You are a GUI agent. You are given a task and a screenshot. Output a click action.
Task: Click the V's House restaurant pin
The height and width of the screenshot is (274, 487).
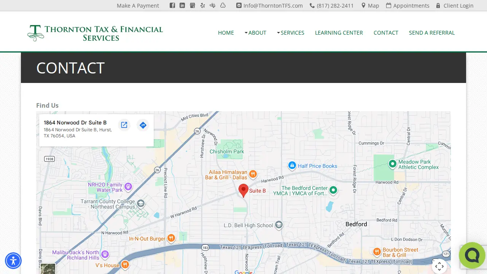click(x=125, y=265)
